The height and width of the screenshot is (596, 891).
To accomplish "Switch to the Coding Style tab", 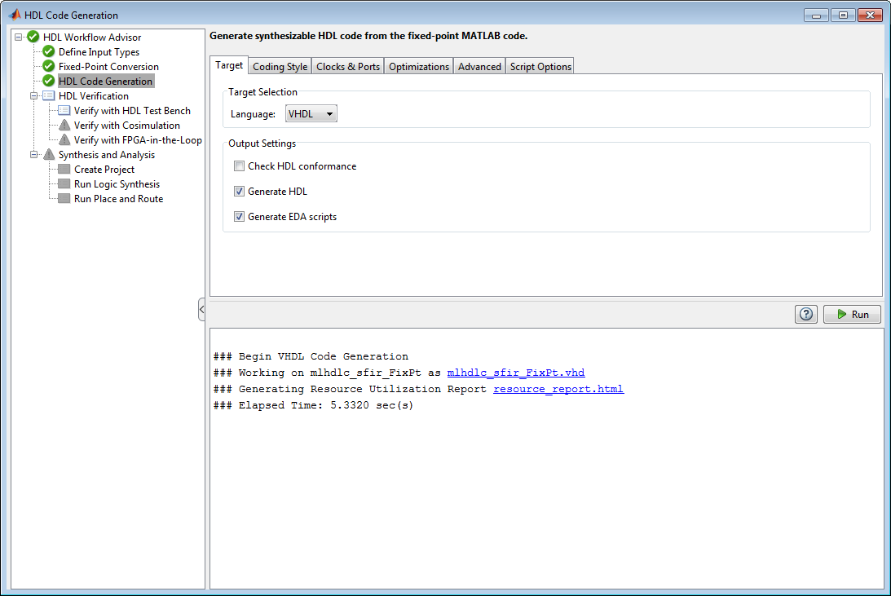I will pyautogui.click(x=280, y=67).
